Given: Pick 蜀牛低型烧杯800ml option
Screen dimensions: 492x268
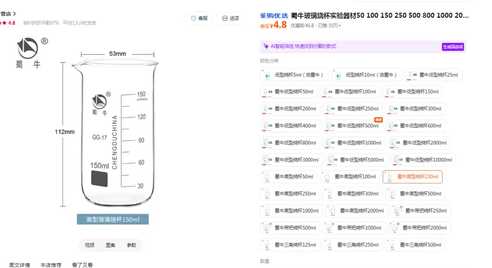Looking at the screenshot, I should (x=290, y=143).
